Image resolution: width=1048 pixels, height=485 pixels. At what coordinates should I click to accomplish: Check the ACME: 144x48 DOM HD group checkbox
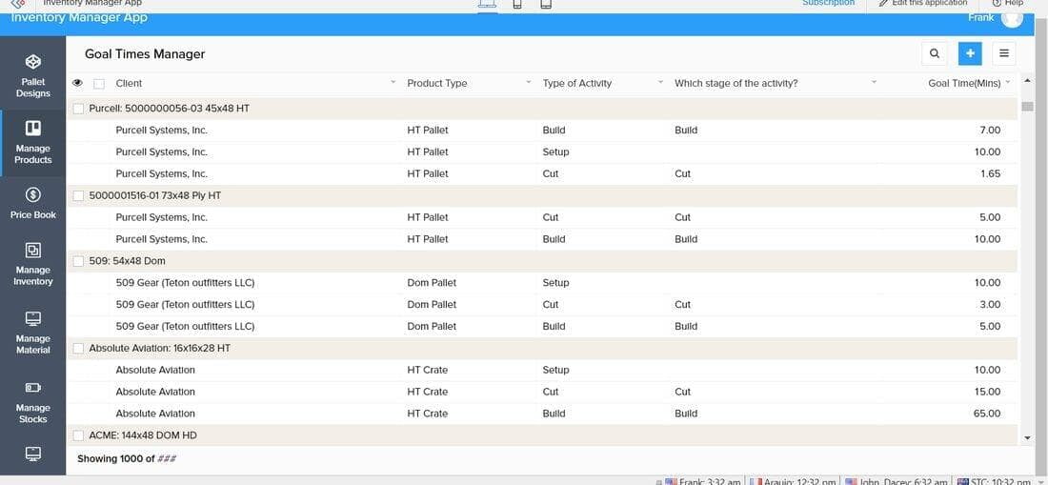tap(78, 435)
